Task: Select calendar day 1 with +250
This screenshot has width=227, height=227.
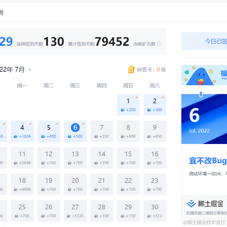Action: [128, 105]
